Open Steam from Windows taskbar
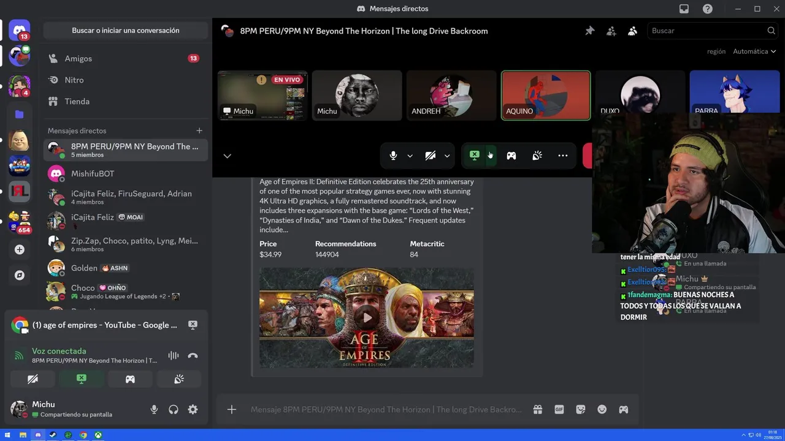The width and height of the screenshot is (785, 441). pyautogui.click(x=53, y=435)
